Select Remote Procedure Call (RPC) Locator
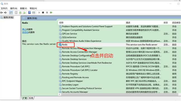The height and width of the screenshot is (101, 181). coord(80,70)
